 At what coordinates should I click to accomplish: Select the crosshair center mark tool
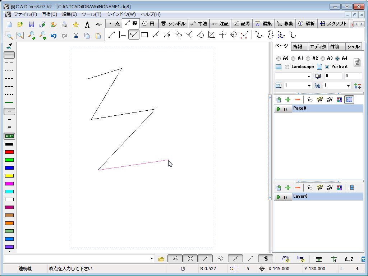222,35
